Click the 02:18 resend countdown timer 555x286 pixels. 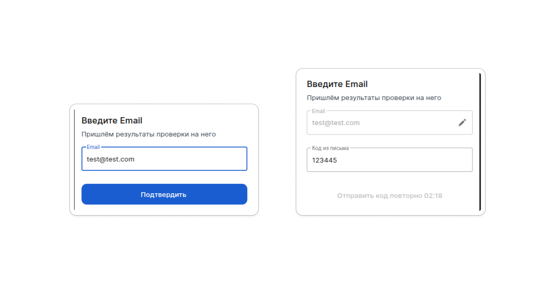(433, 196)
